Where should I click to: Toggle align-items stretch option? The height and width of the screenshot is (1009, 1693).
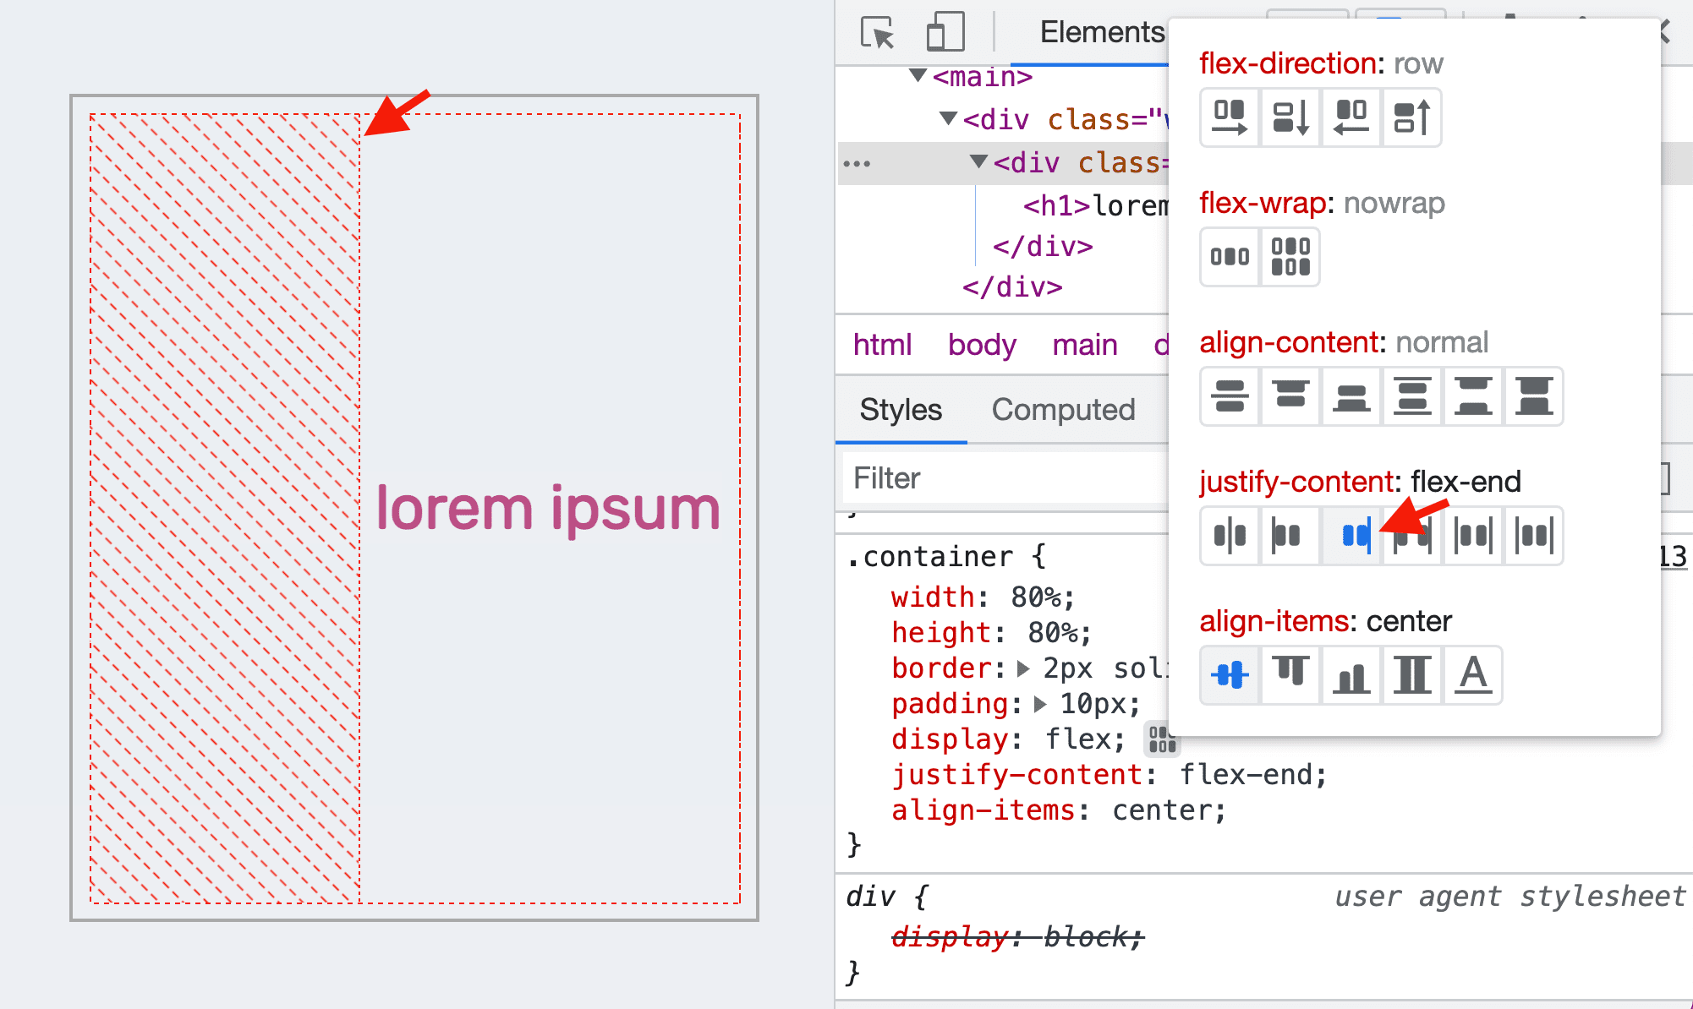click(x=1411, y=674)
